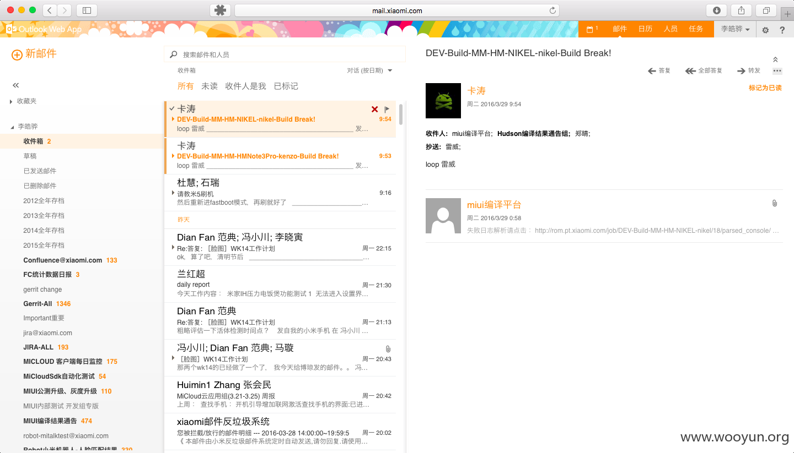
Task: Switch to the 日历 calendar tab
Action: pyautogui.click(x=645, y=29)
